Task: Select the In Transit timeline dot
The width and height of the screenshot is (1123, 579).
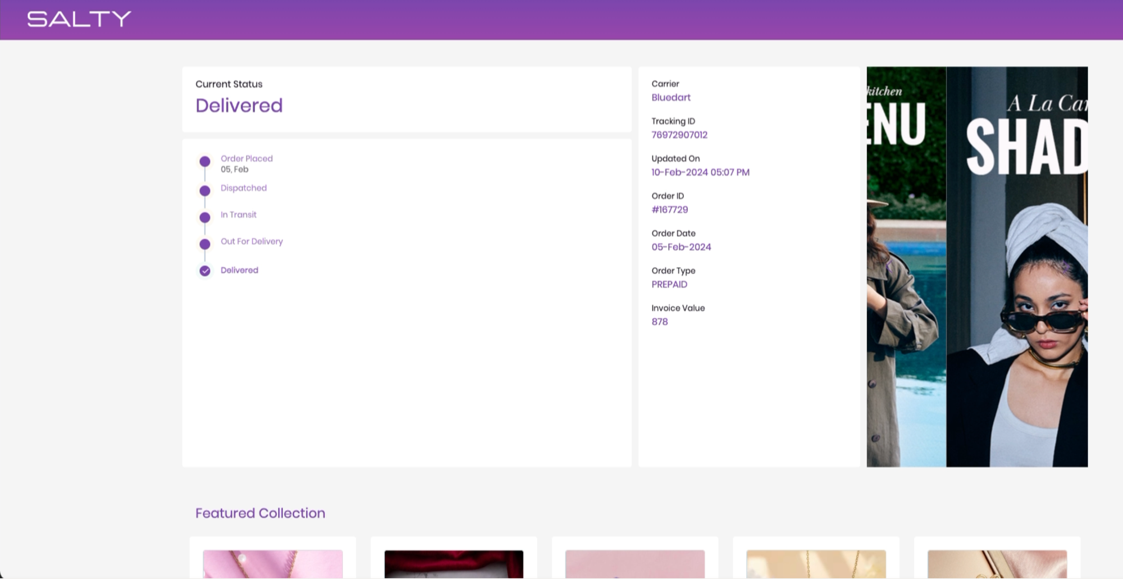Action: pyautogui.click(x=205, y=217)
